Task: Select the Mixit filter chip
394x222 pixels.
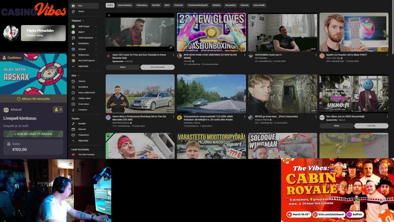Action: pyautogui.click(x=167, y=5)
